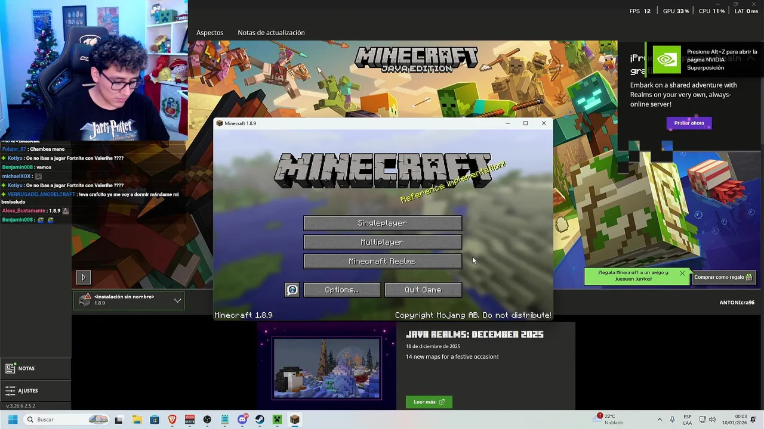Click Folajor_07 chat message
The height and width of the screenshot is (429, 764).
click(x=33, y=149)
